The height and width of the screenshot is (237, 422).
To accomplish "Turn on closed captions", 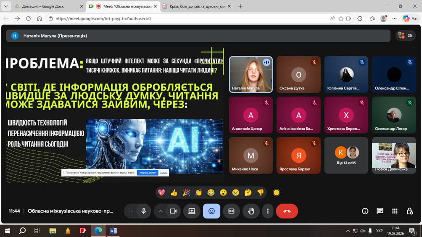I will (231, 211).
